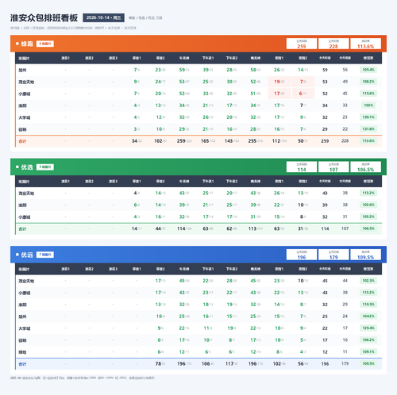
Task: Click the 105.4% rate badge in 蜂跑 楚州 row
Action: click(368, 70)
